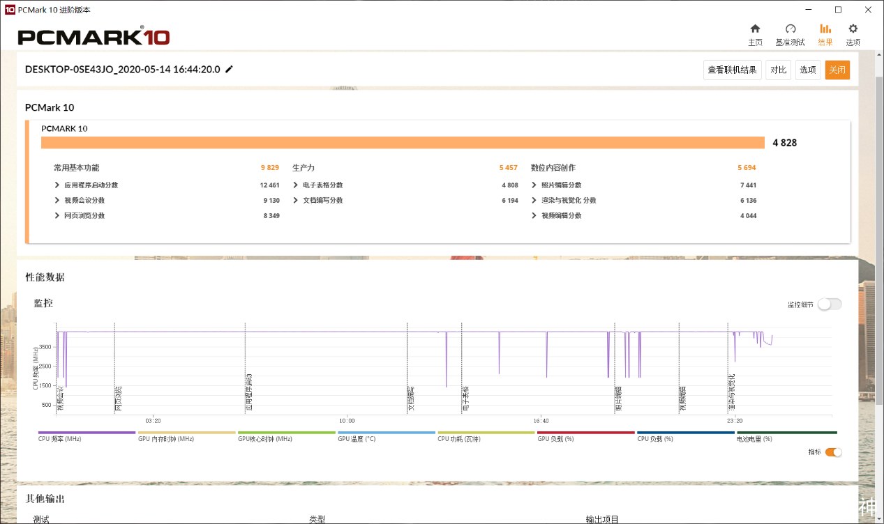Click the web browsing score value 8 349
The width and height of the screenshot is (884, 524).
pos(271,216)
